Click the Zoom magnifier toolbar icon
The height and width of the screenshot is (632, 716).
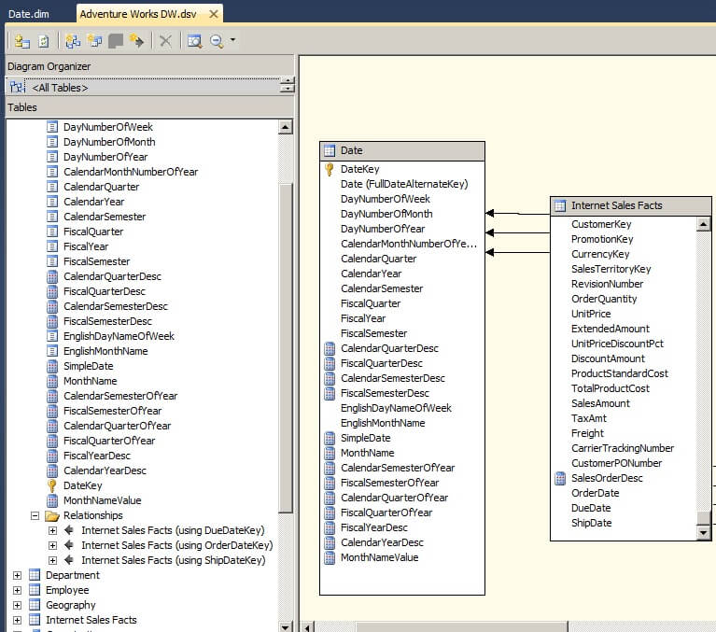217,41
